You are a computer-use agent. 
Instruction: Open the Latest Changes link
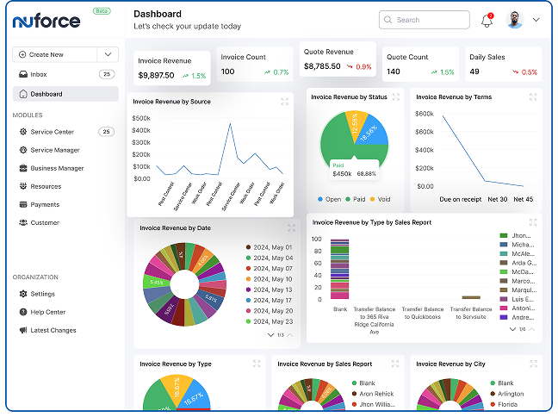[53, 330]
